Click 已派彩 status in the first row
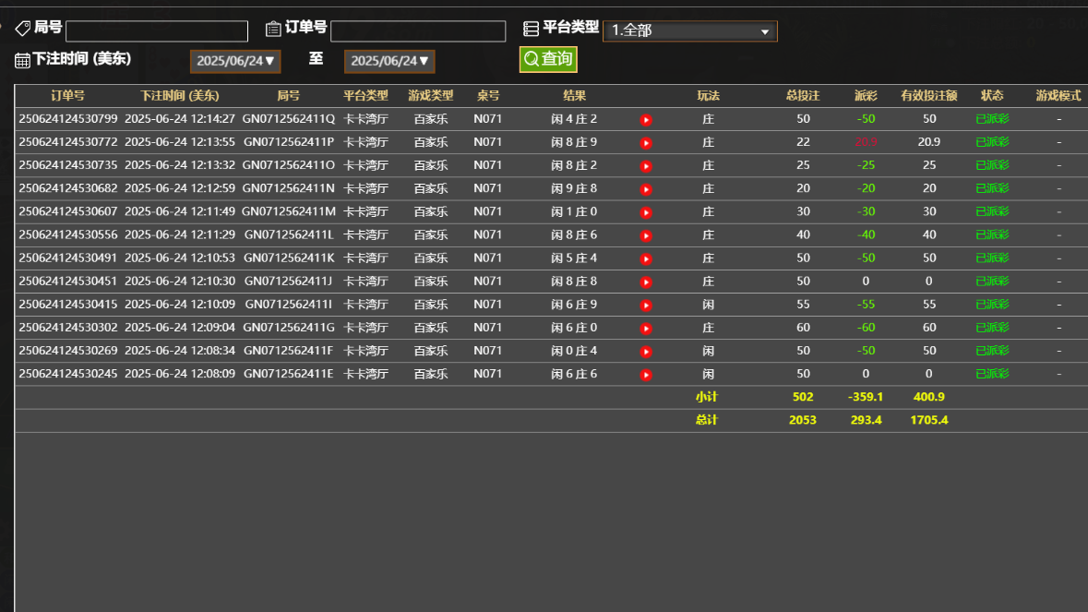1088x612 pixels. point(992,119)
